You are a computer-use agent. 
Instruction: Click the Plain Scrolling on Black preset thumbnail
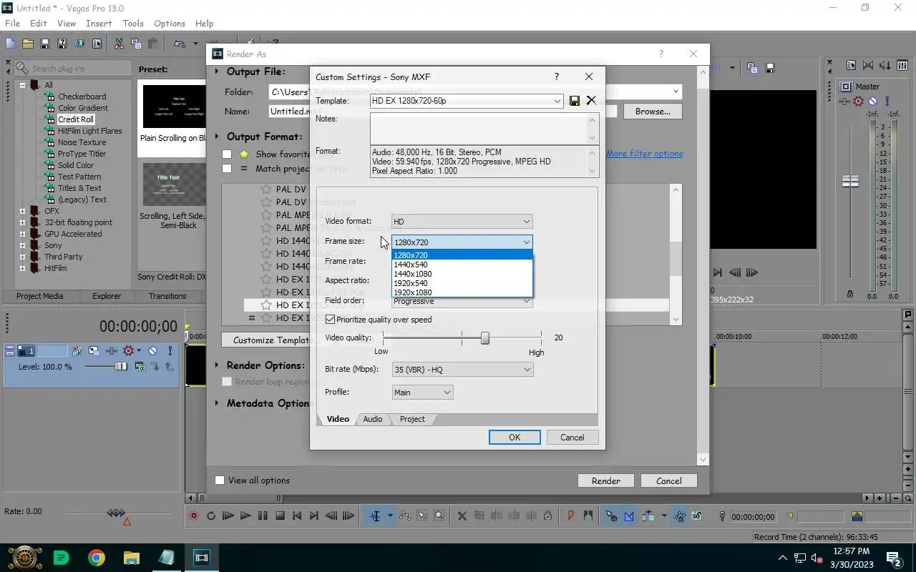[174, 107]
